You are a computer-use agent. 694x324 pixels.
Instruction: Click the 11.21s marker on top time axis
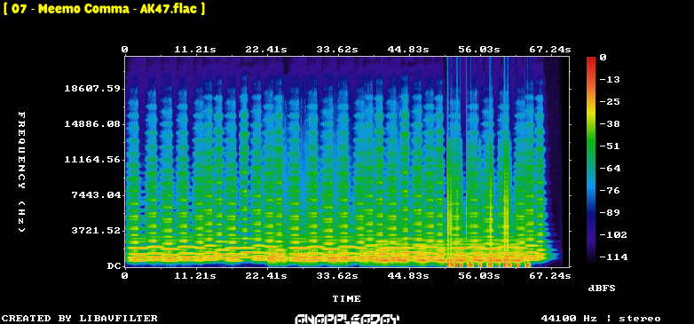pos(195,49)
